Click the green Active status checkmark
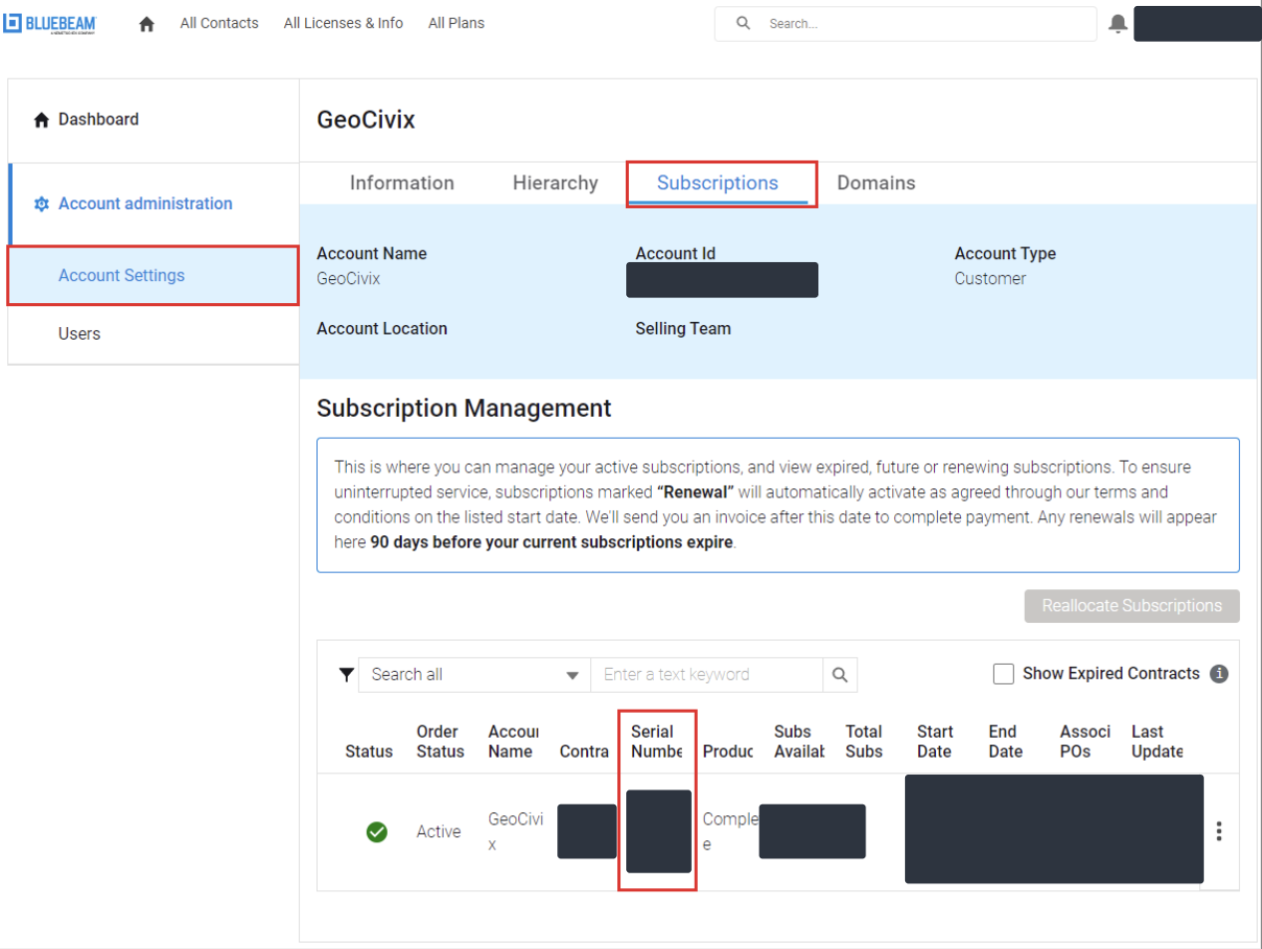This screenshot has width=1262, height=949. (377, 831)
